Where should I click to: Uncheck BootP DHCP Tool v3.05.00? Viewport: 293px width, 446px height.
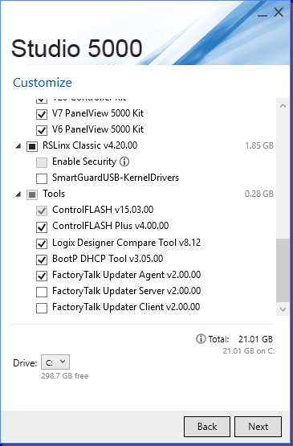pyautogui.click(x=42, y=260)
